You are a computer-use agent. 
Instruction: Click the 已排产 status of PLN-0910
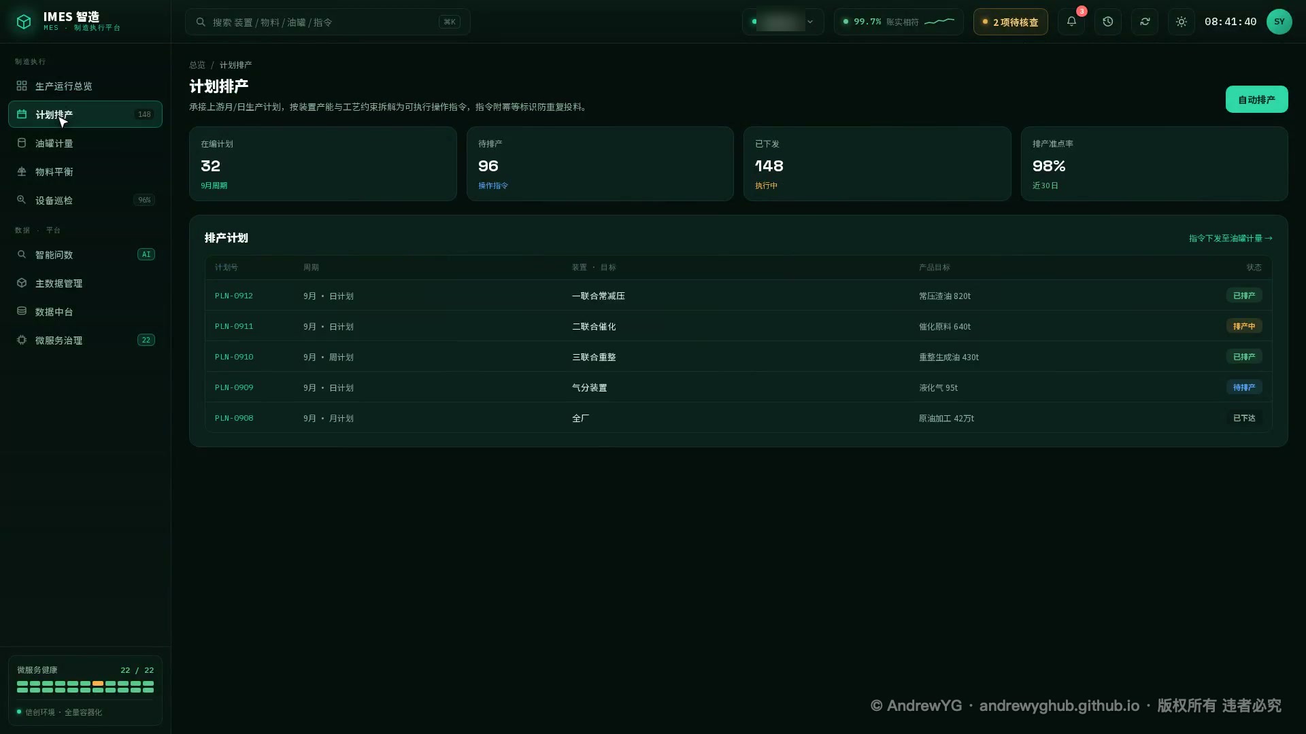[x=1244, y=357]
